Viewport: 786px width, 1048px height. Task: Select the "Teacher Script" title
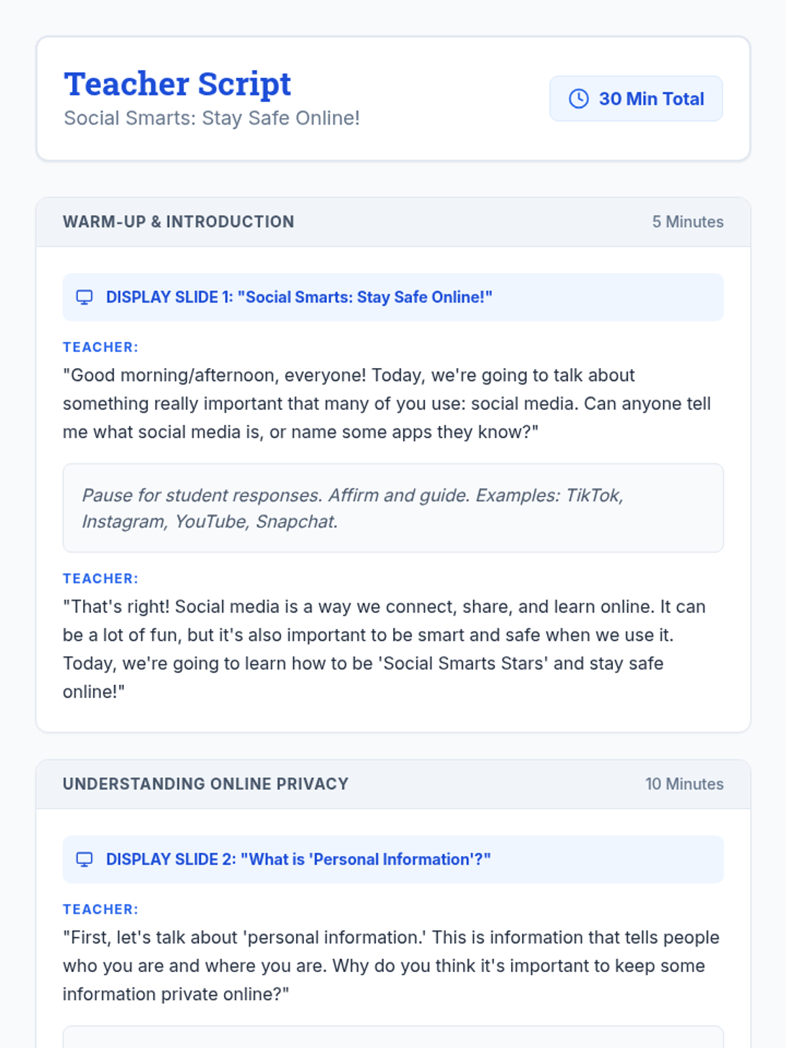[178, 84]
